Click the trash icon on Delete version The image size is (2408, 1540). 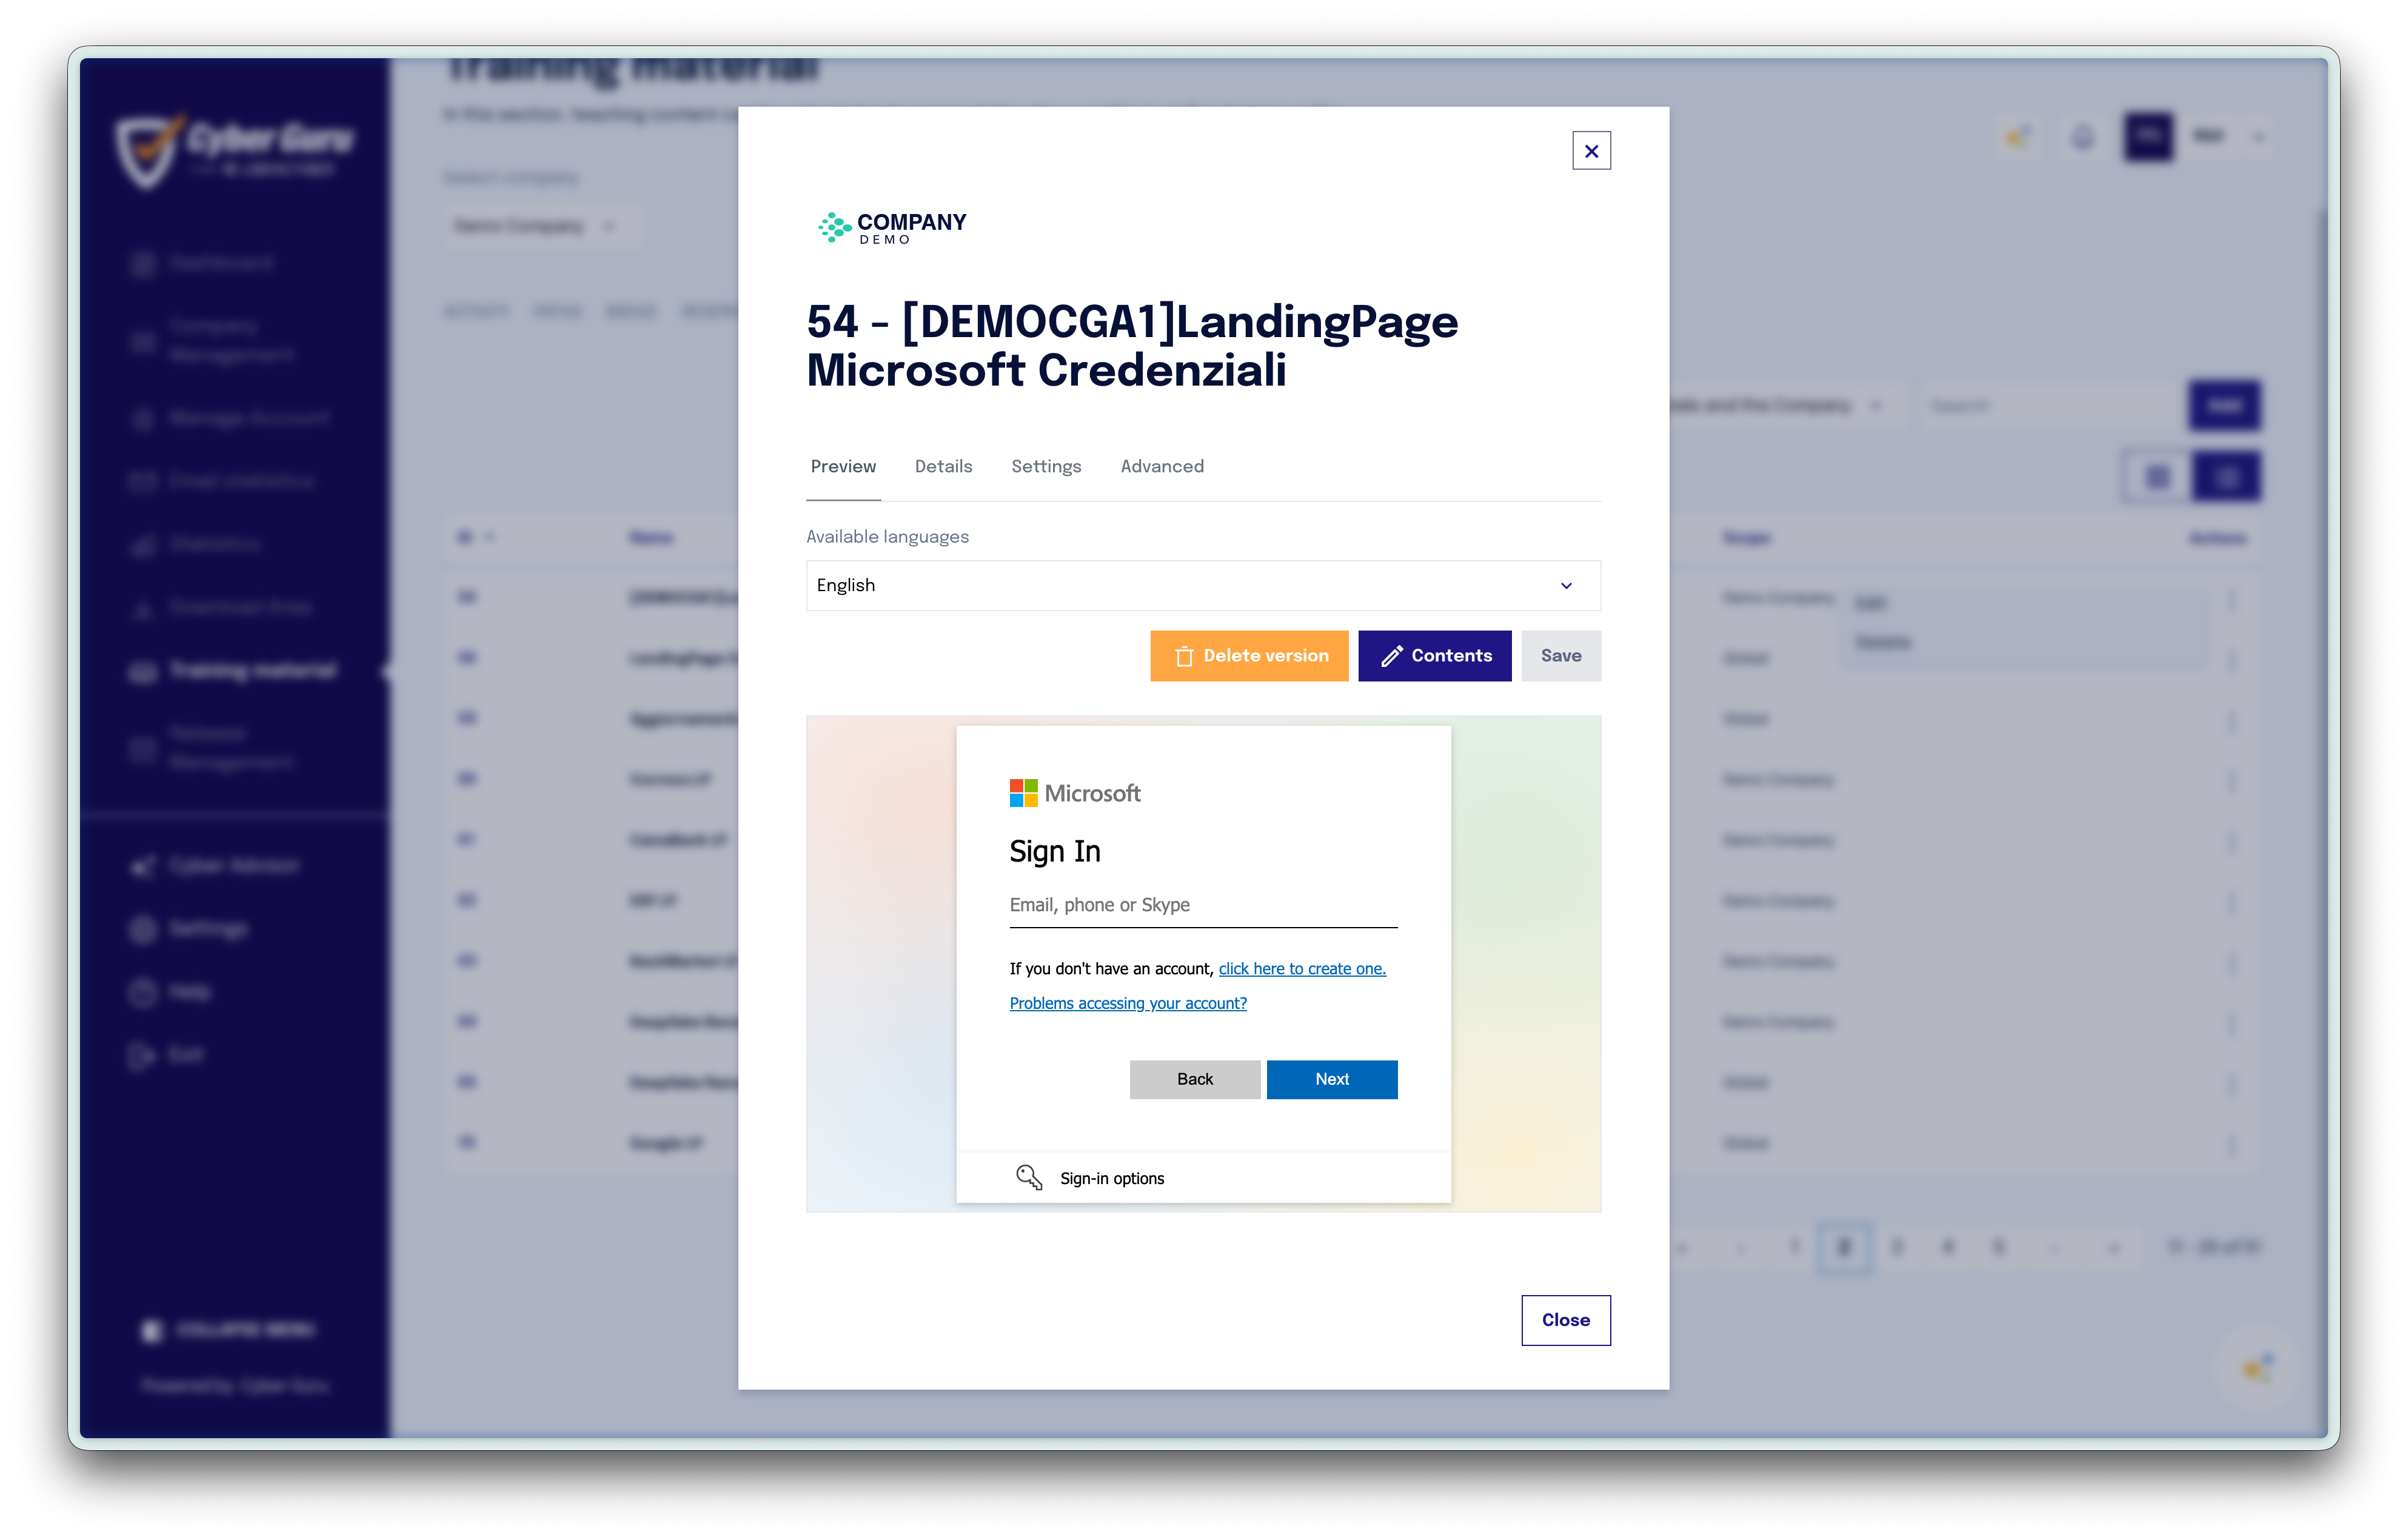1184,656
